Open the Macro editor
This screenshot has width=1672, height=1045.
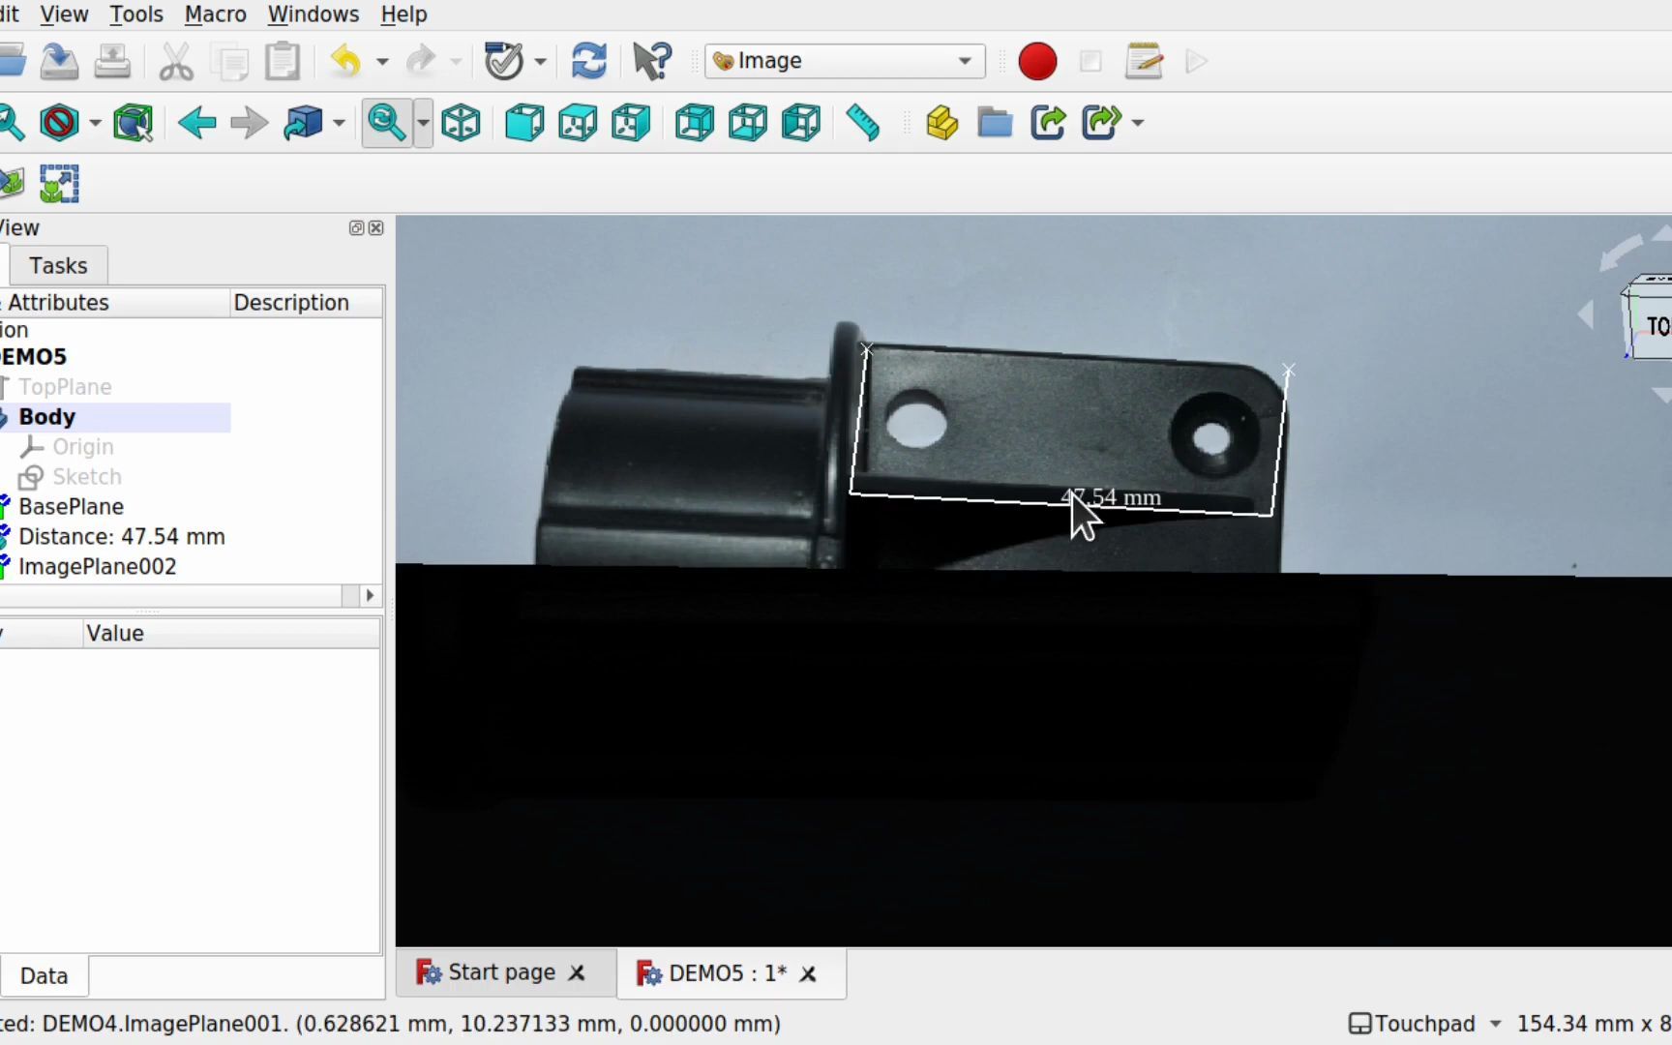1145,61
